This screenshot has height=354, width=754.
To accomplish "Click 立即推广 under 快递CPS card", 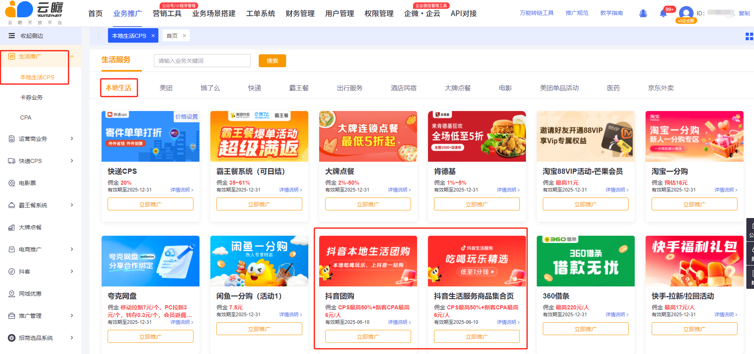I will (x=150, y=204).
